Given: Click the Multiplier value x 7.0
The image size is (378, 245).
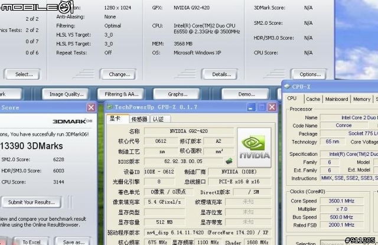Looking at the screenshot, I should [341, 209].
